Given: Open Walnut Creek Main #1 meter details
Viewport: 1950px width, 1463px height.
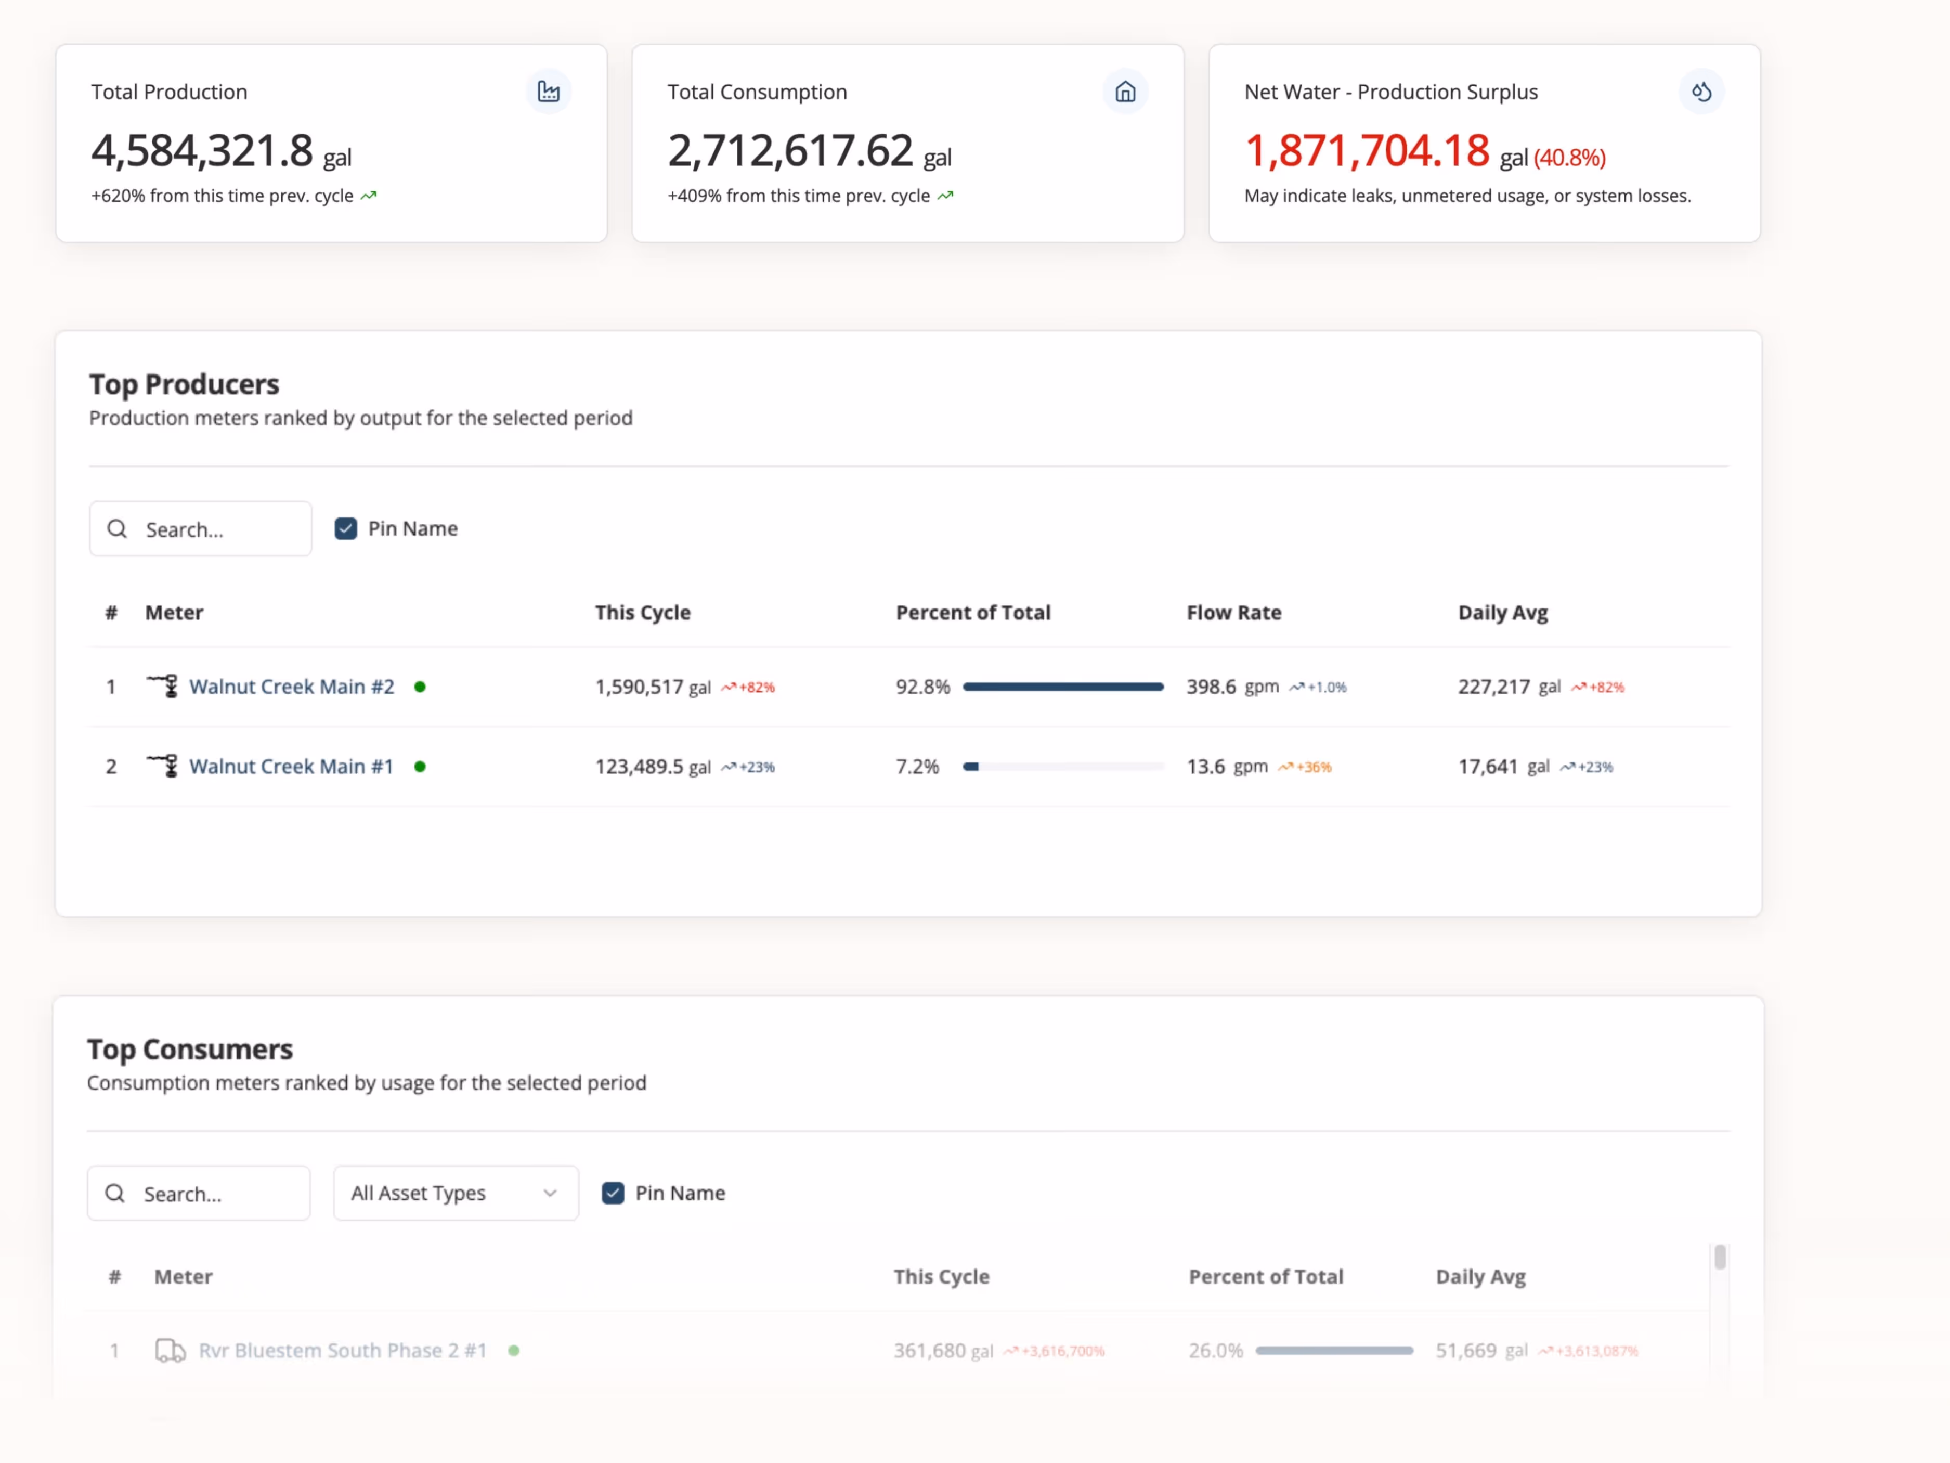Looking at the screenshot, I should [x=292, y=766].
